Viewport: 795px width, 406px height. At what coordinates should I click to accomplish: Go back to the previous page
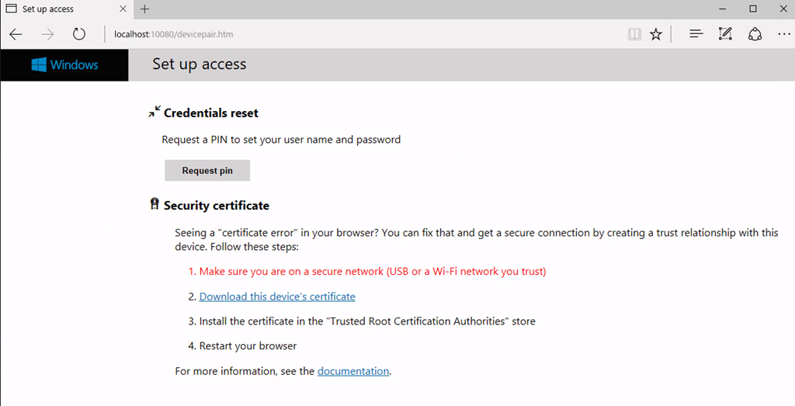pyautogui.click(x=16, y=34)
